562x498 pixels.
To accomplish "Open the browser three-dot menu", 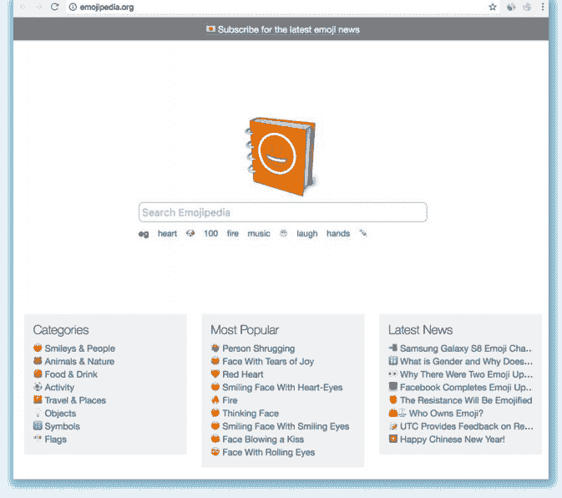I will (542, 7).
